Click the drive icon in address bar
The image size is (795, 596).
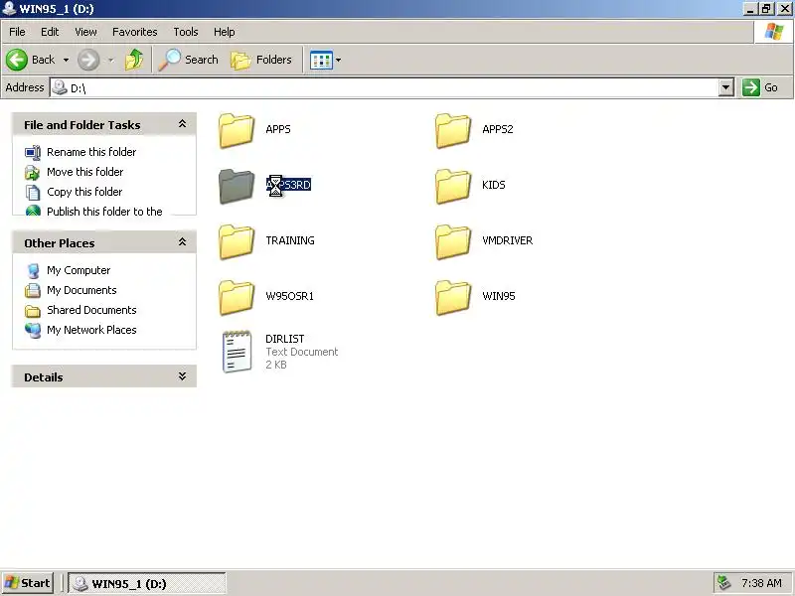(x=60, y=87)
